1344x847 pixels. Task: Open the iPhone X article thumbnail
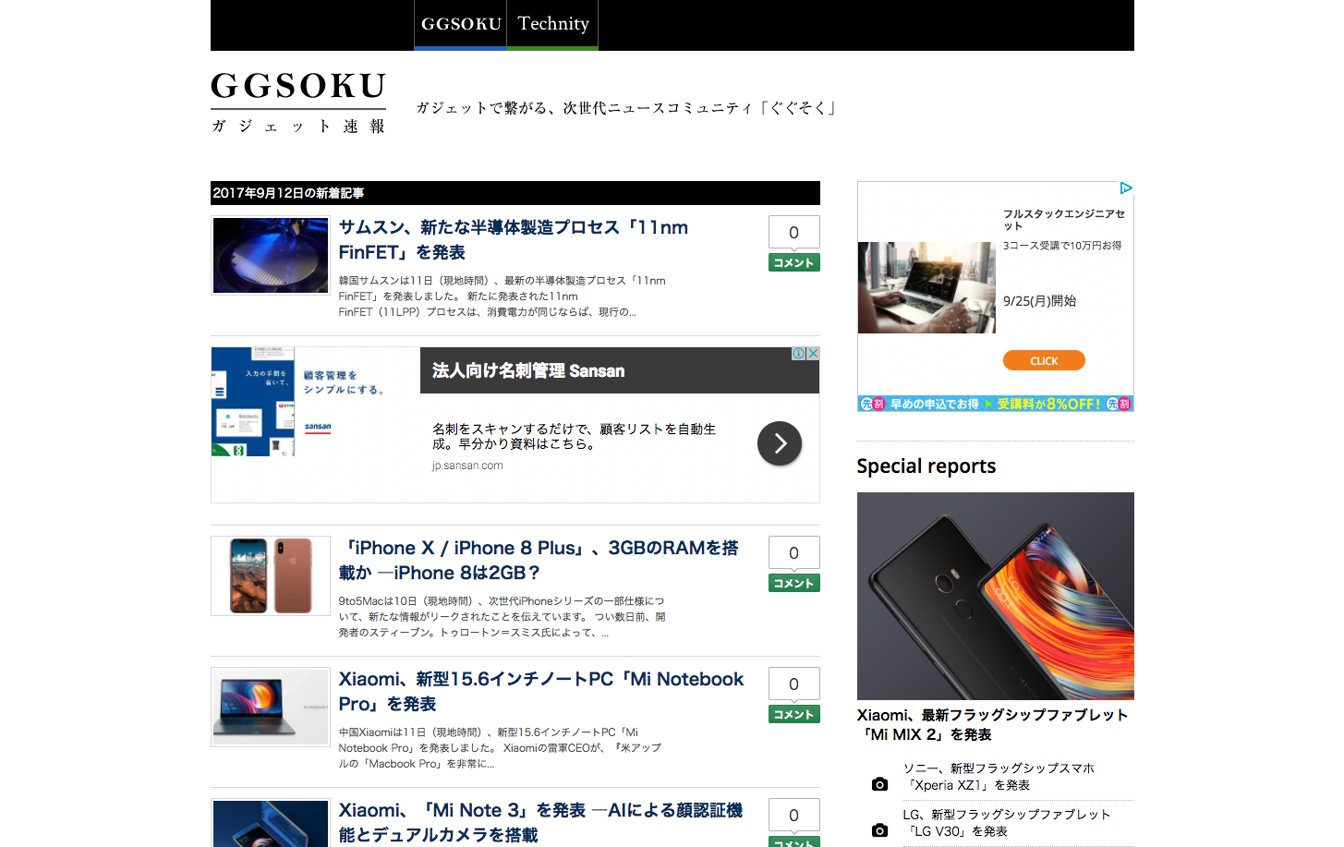pyautogui.click(x=271, y=575)
